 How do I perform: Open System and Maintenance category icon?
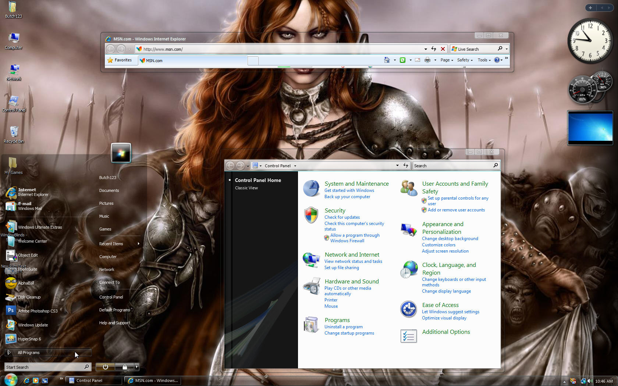pyautogui.click(x=311, y=189)
